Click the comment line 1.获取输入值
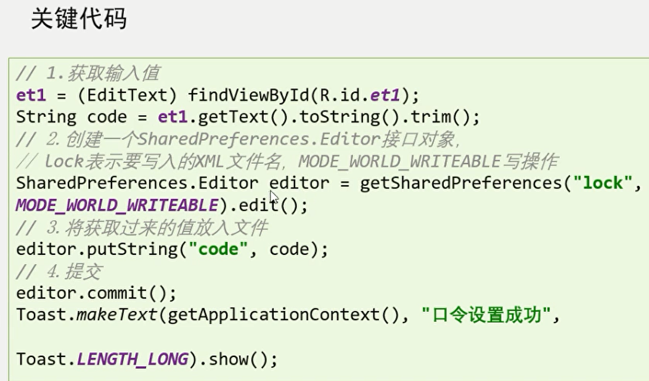This screenshot has height=381, width=649. pos(88,73)
